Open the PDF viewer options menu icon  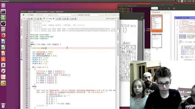point(174,8)
